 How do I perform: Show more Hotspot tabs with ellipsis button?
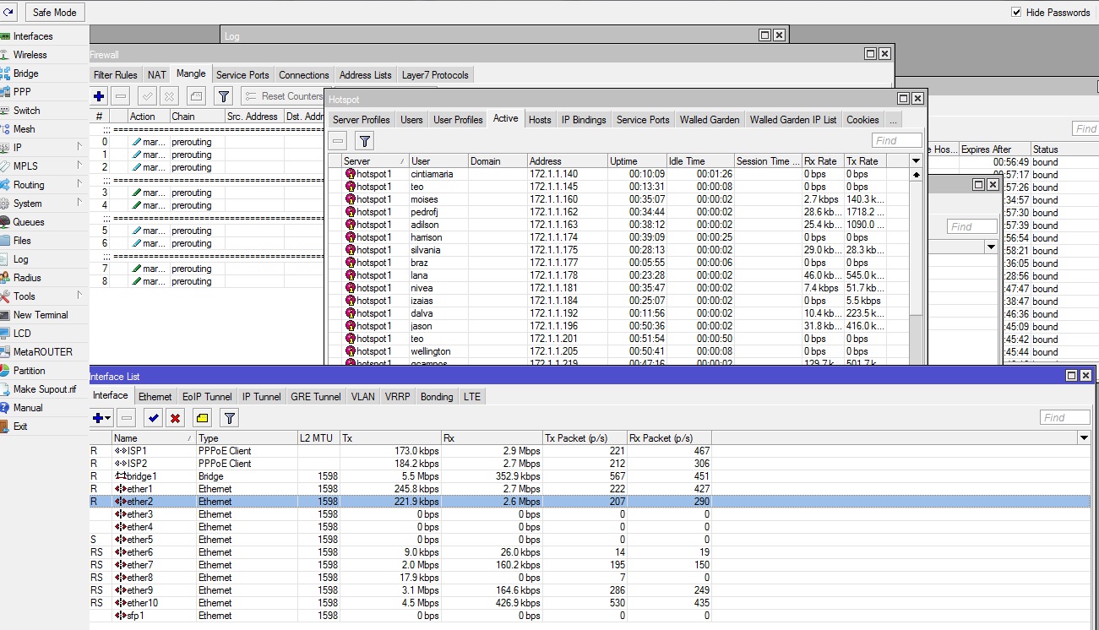[x=893, y=120]
